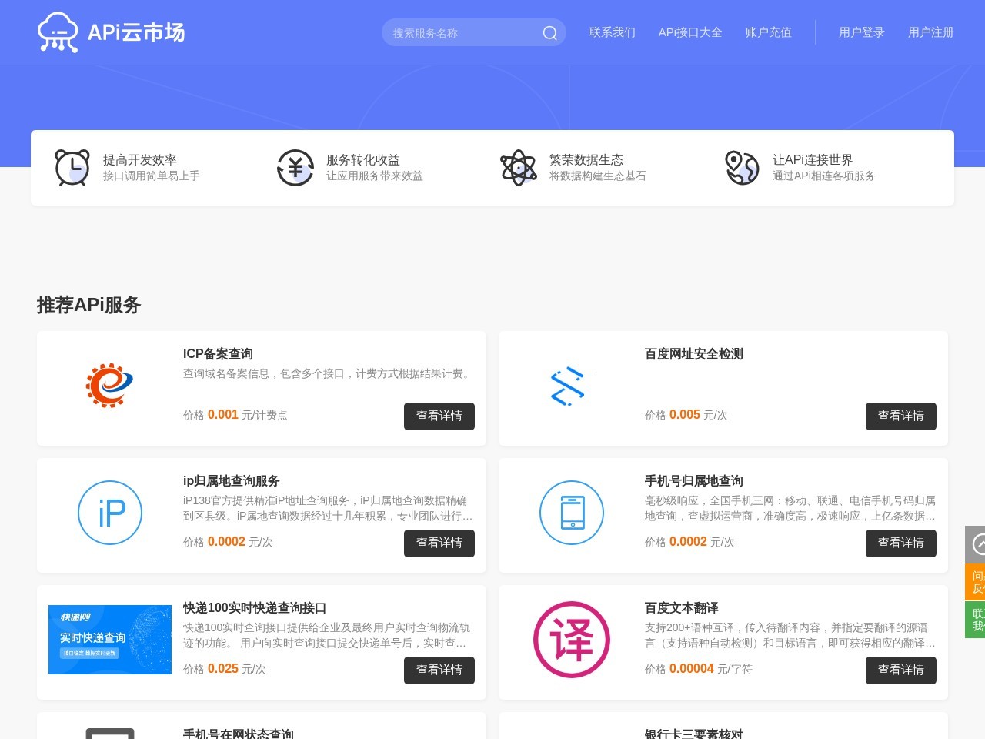
Task: Click the 查询域名备案信息 description text
Action: point(329,373)
